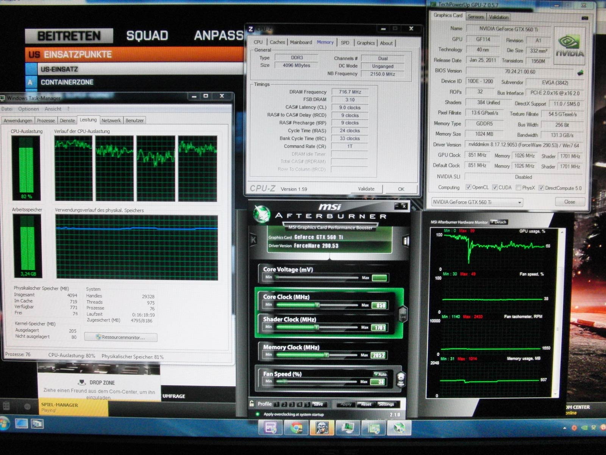The image size is (606, 455).
Task: Toggle PhysX checkbox in GPU-Z
Action: (x=518, y=188)
